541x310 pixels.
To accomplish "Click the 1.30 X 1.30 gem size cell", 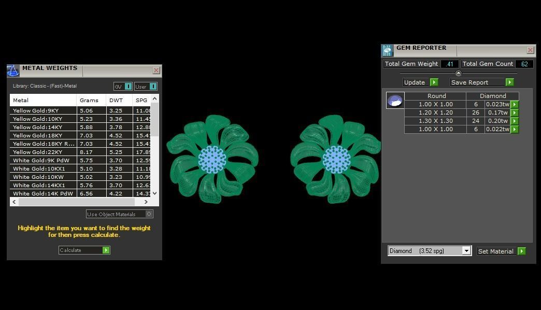I will [x=435, y=121].
